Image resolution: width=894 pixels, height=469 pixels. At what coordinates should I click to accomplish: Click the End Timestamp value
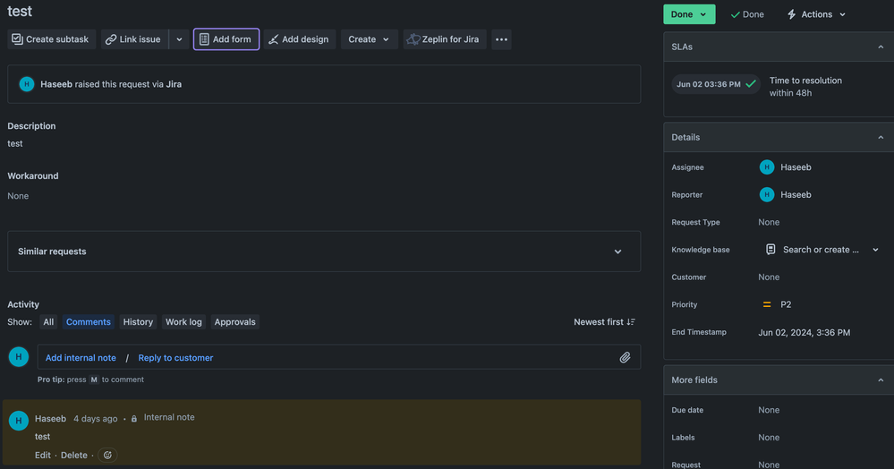804,333
